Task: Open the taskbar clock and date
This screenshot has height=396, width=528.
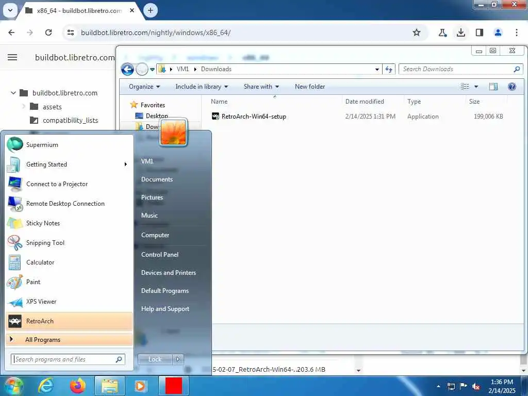Action: click(502, 386)
